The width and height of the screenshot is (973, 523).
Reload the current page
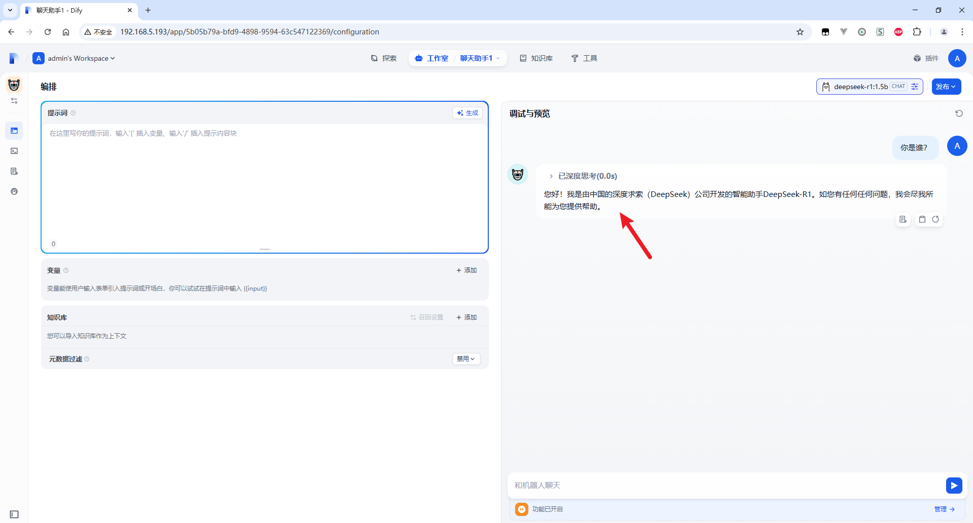tap(48, 32)
